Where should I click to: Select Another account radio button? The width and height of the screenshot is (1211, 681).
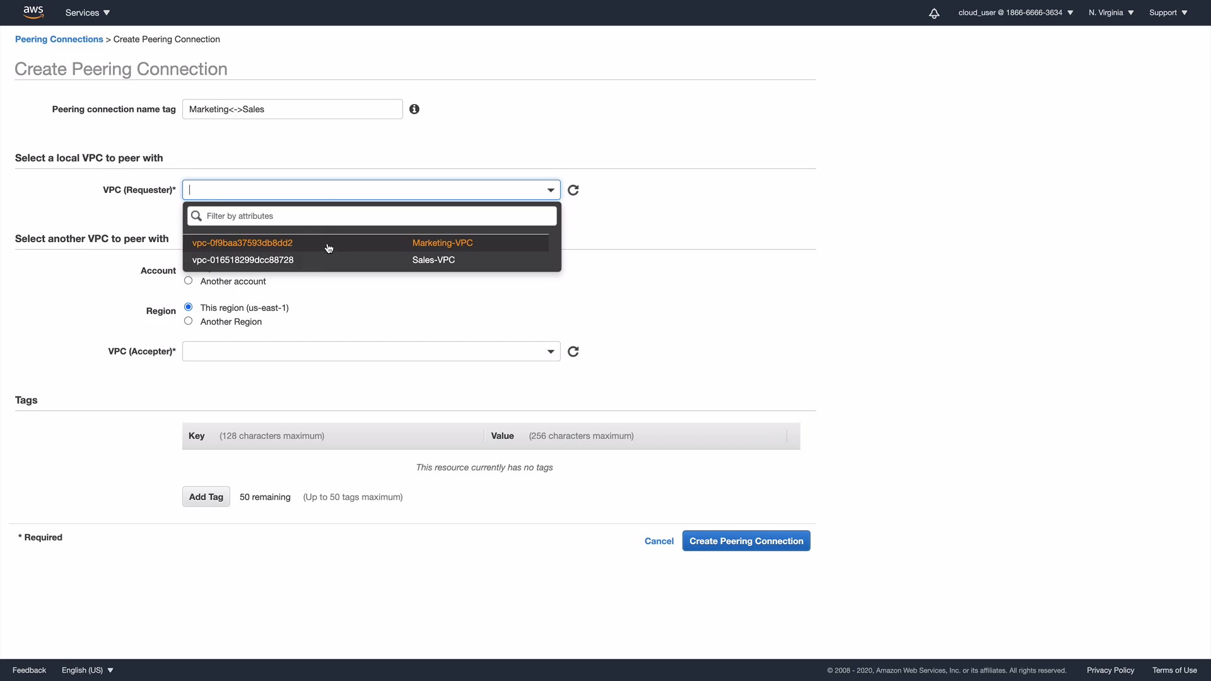pyautogui.click(x=188, y=281)
